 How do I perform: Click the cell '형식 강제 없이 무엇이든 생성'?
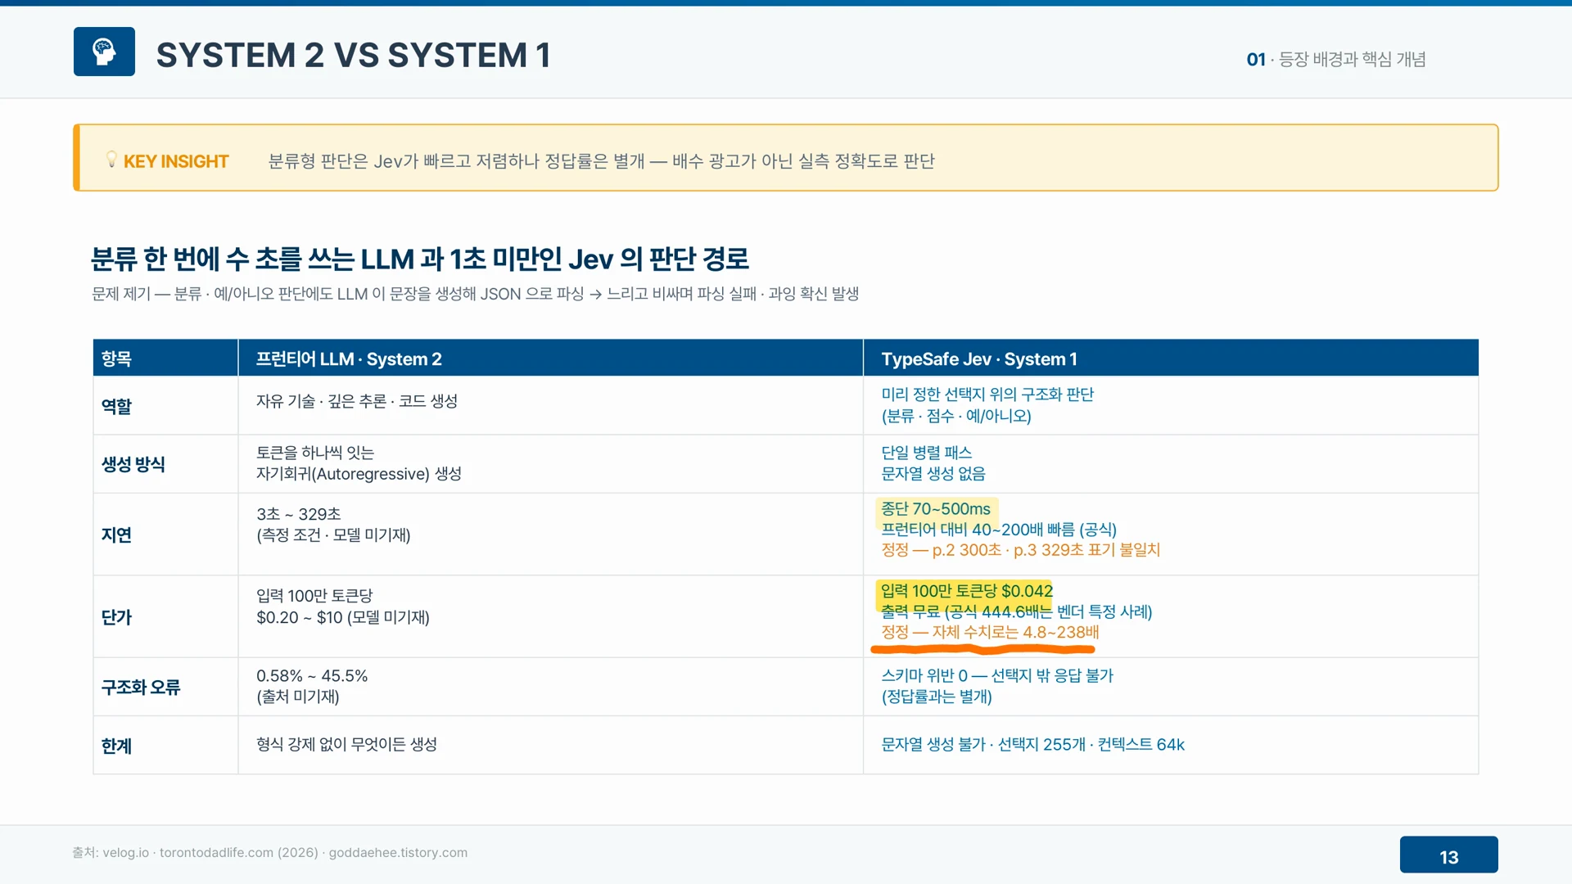346,744
